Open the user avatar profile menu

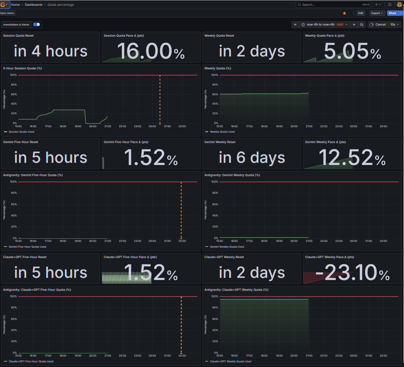tap(400, 5)
